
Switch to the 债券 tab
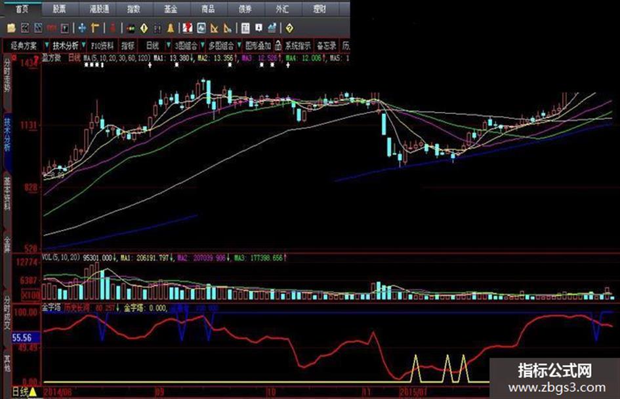(x=245, y=9)
